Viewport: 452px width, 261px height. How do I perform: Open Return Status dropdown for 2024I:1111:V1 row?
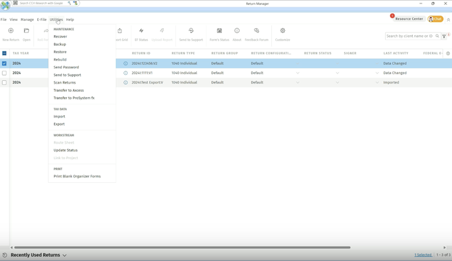tap(337, 73)
